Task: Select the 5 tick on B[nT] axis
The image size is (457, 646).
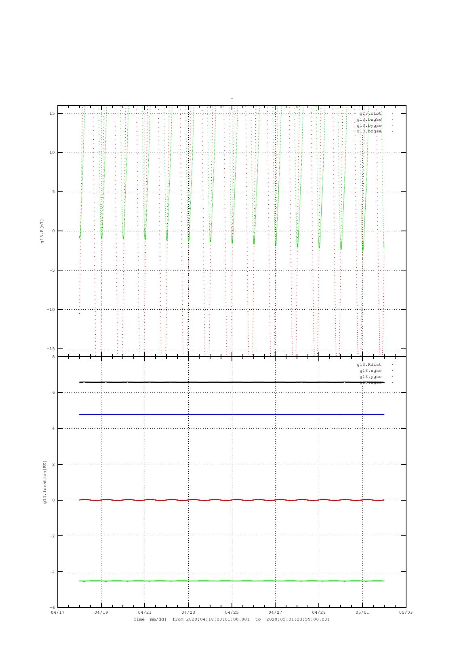Action: click(54, 192)
